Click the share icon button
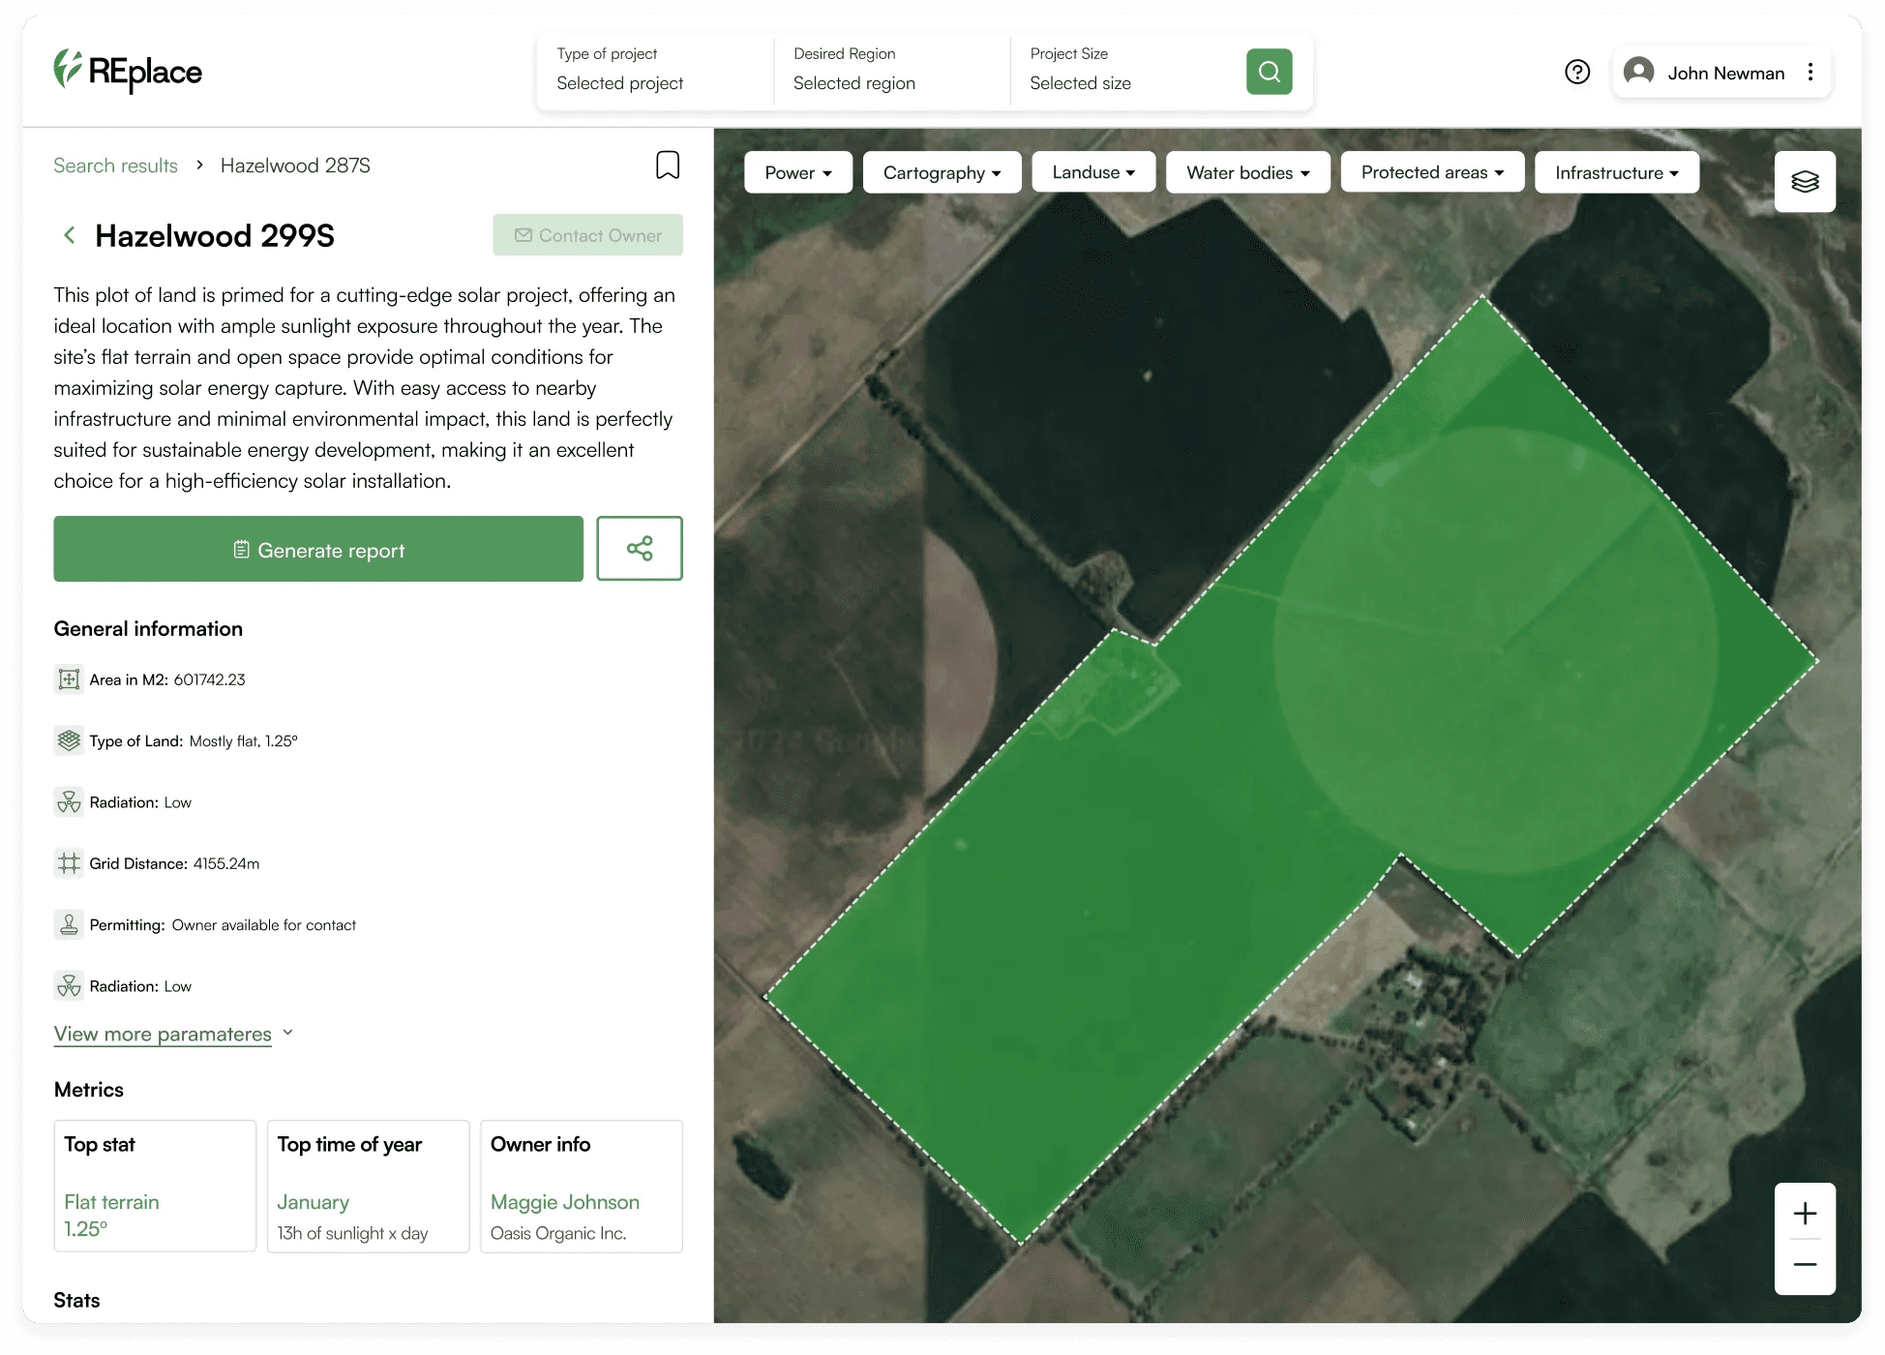This screenshot has width=1885, height=1355. pyautogui.click(x=639, y=549)
